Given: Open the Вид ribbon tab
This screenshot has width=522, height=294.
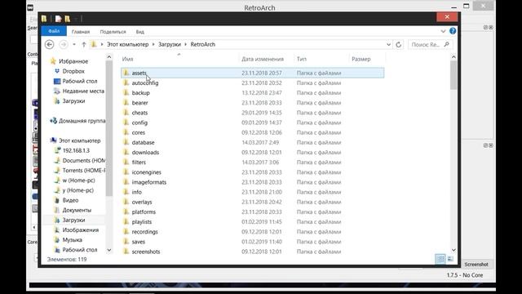Looking at the screenshot, I should [139, 32].
